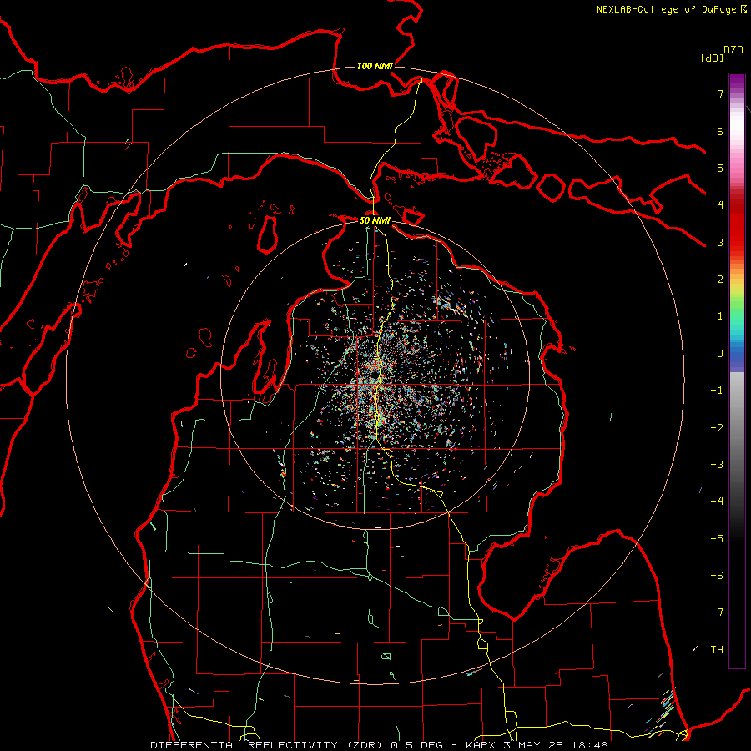The width and height of the screenshot is (751, 751).
Task: Click the 1 value on the color scale
Action: click(x=720, y=316)
